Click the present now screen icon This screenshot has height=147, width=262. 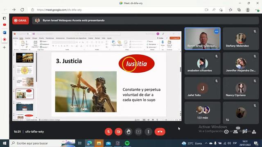click(x=138, y=131)
